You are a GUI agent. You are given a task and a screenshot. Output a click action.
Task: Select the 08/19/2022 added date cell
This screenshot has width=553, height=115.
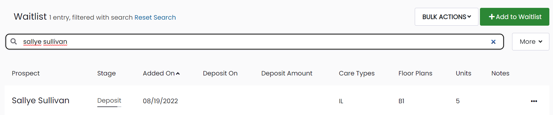coord(160,101)
